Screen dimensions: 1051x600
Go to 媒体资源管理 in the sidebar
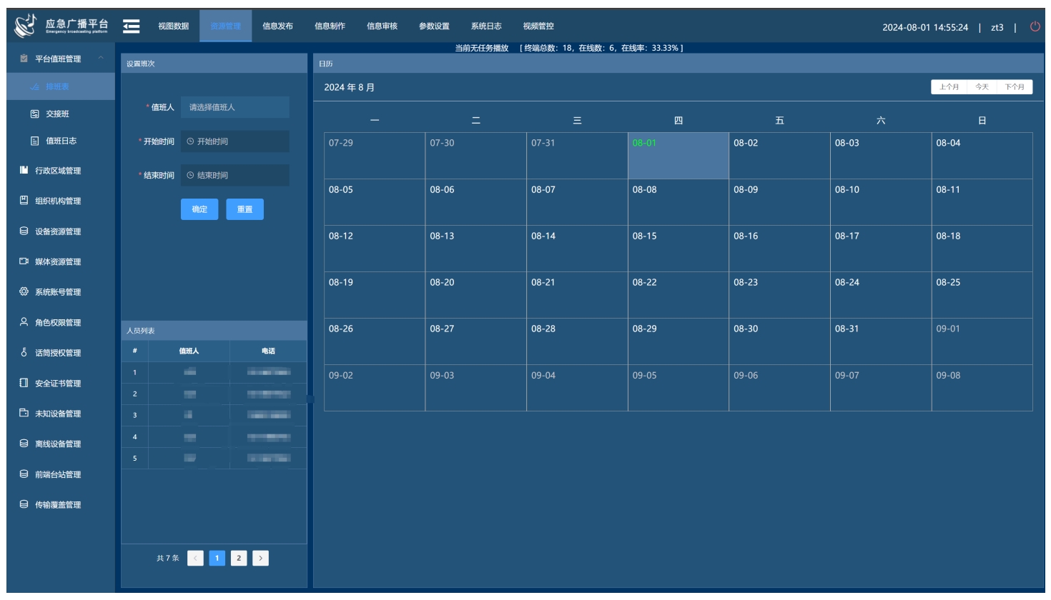(x=57, y=262)
